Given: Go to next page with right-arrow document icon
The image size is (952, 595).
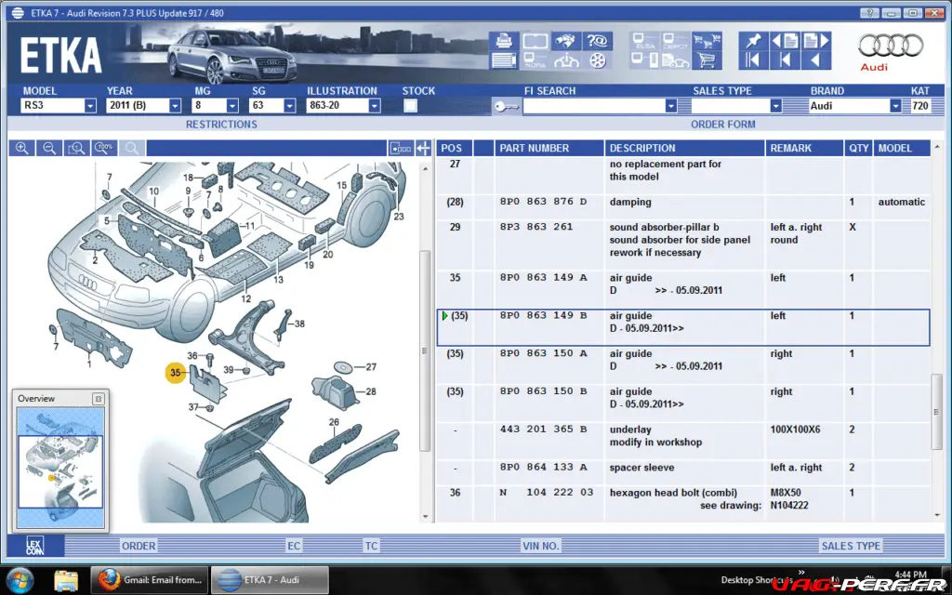Looking at the screenshot, I should (x=816, y=41).
